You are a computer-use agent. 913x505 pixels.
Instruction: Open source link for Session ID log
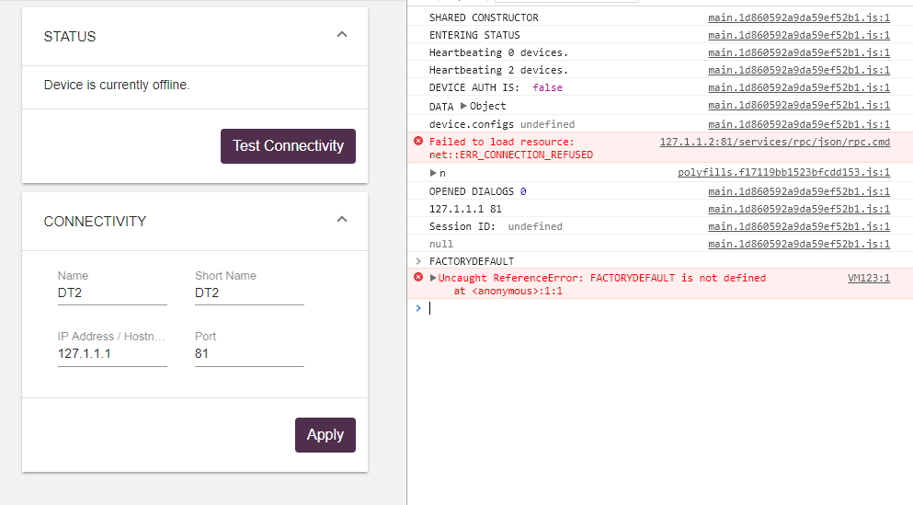798,226
